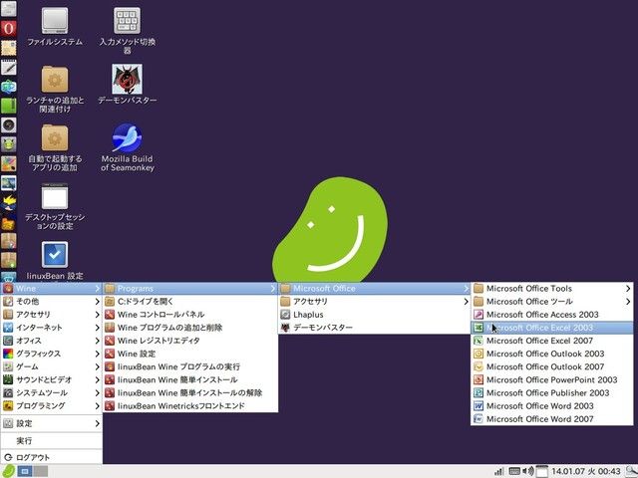Expand the ゲーム category
The height and width of the screenshot is (478, 638).
pyautogui.click(x=51, y=366)
